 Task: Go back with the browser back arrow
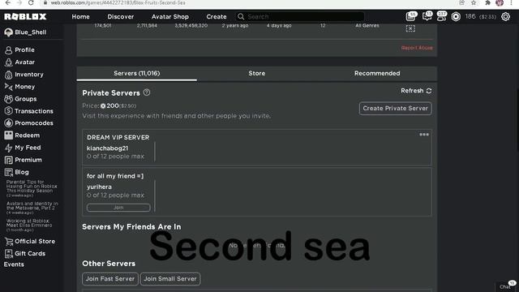(x=7, y=2)
